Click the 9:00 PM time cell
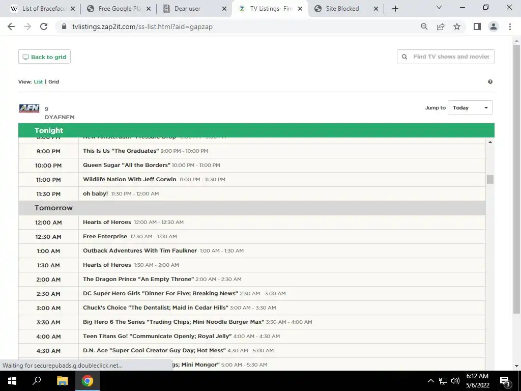This screenshot has height=391, width=521. tap(48, 151)
